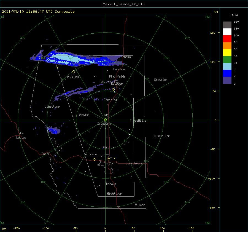Select the white 100-130 legend color
Image resolution: width=248 pixels, height=232 pixels.
point(227,32)
